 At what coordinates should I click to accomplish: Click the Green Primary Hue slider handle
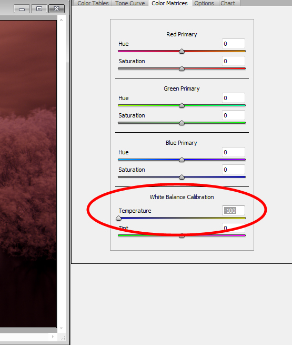[182, 106]
